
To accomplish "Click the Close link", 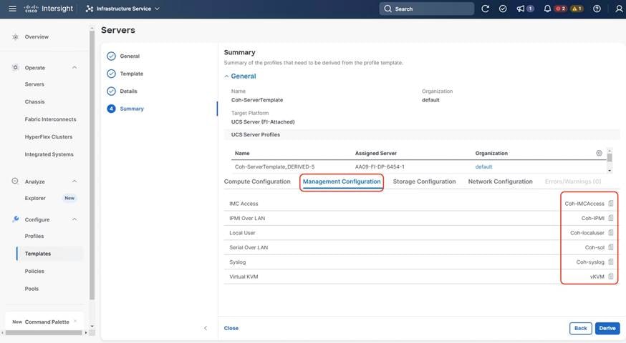I will [231, 328].
